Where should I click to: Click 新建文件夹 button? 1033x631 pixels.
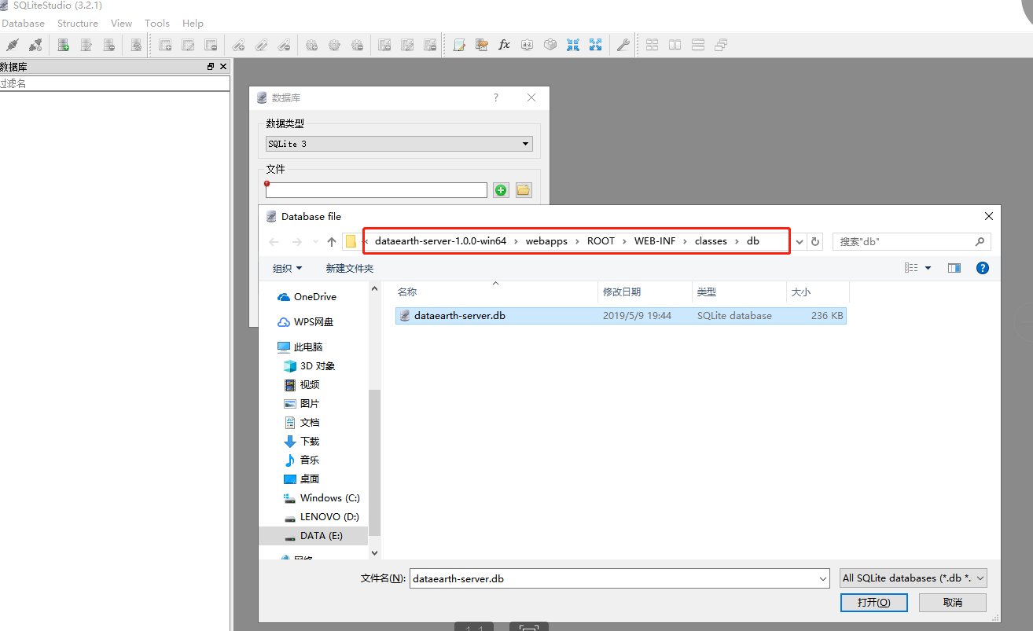tap(350, 268)
